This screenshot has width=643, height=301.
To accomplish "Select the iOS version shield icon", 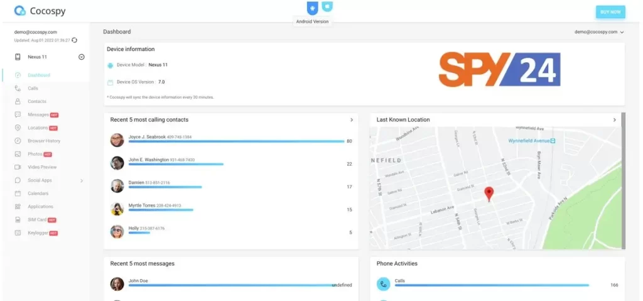I will [327, 6].
